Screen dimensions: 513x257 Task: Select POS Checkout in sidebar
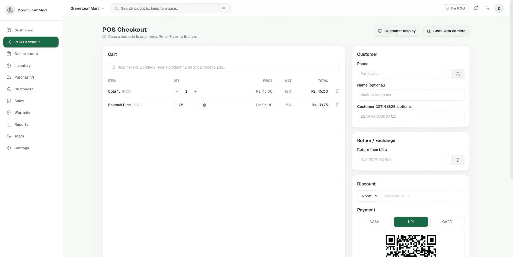[x=31, y=42]
